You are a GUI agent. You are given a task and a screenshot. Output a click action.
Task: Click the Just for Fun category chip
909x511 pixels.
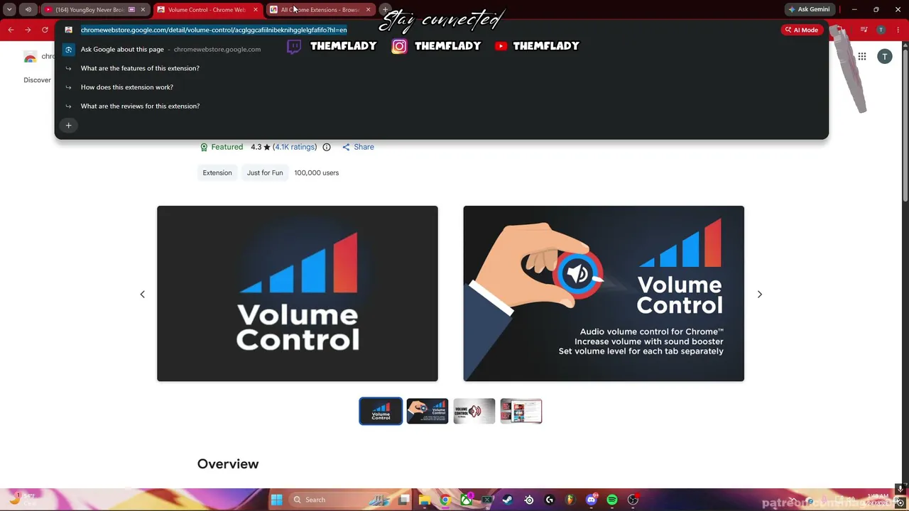(265, 172)
